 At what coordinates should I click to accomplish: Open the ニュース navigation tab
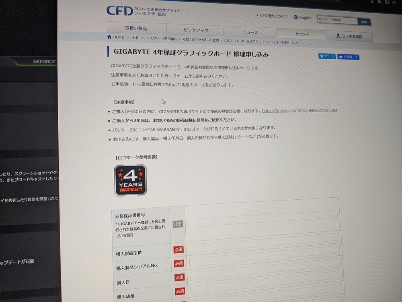(250, 32)
